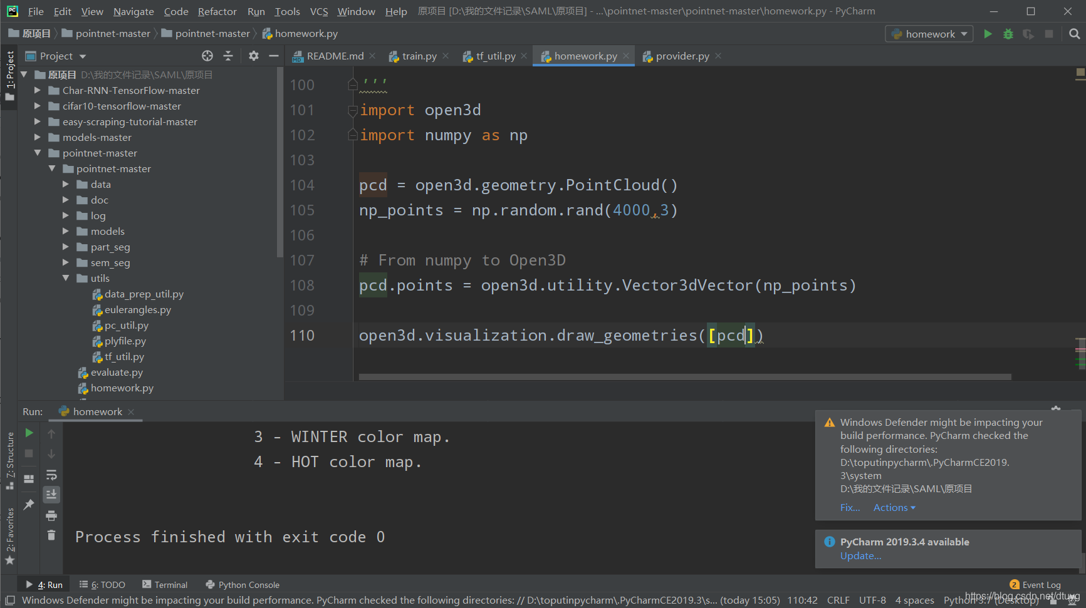The image size is (1086, 608).
Task: Restore layout icon in Run panel
Action: (29, 479)
